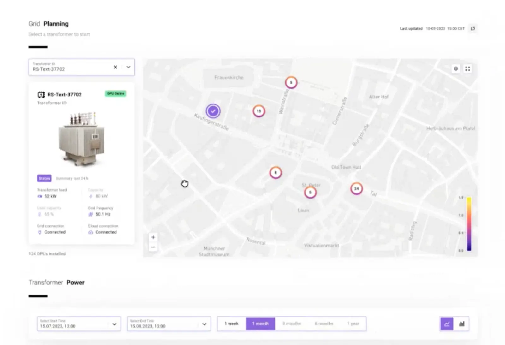Select the checked purple transformer marker on map

pyautogui.click(x=213, y=111)
